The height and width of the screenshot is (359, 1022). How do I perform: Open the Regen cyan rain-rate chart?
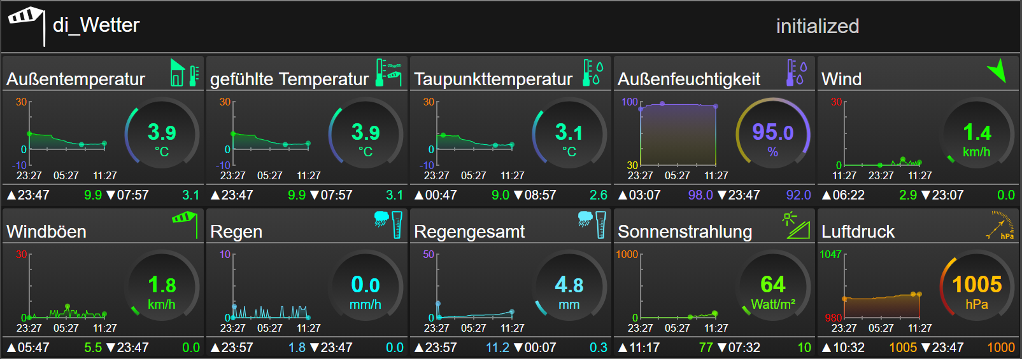pyautogui.click(x=269, y=291)
